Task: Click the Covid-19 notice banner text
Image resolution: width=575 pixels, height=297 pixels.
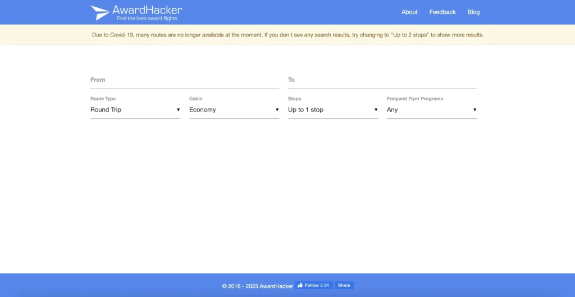Action: [x=288, y=35]
